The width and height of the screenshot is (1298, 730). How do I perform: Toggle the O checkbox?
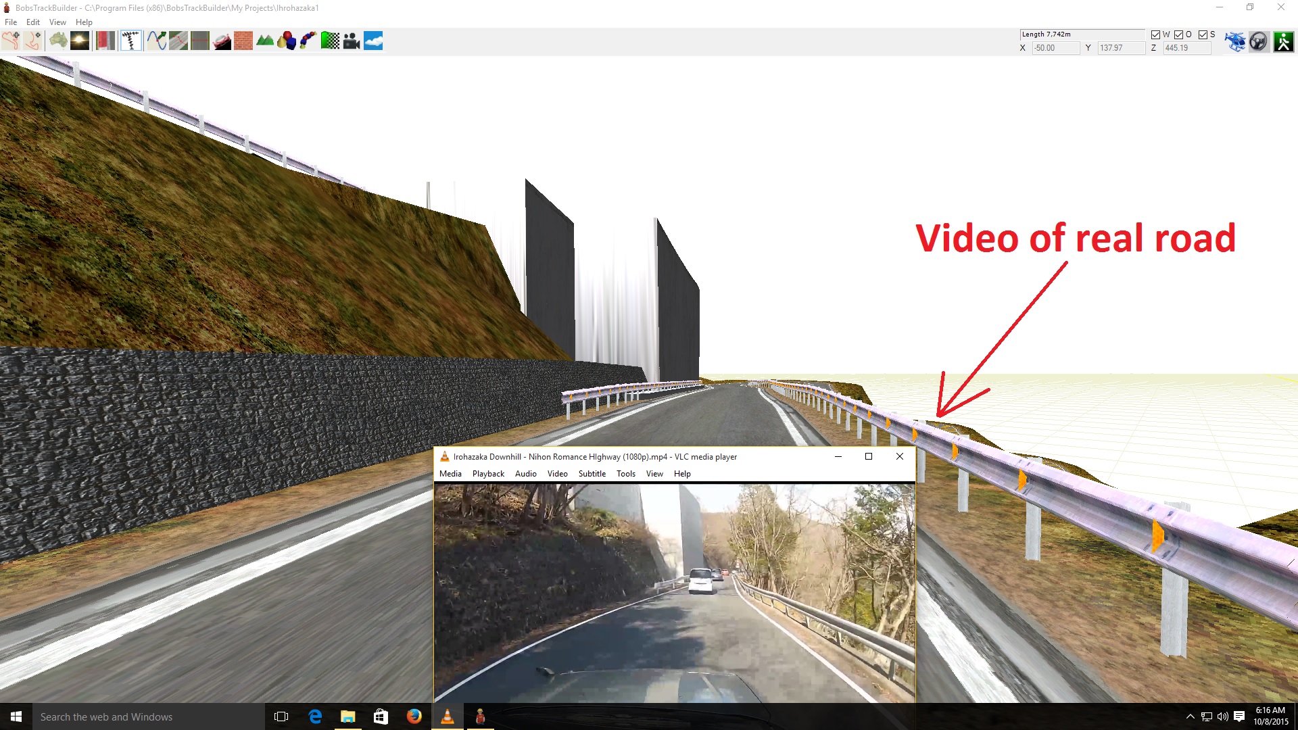click(1179, 34)
